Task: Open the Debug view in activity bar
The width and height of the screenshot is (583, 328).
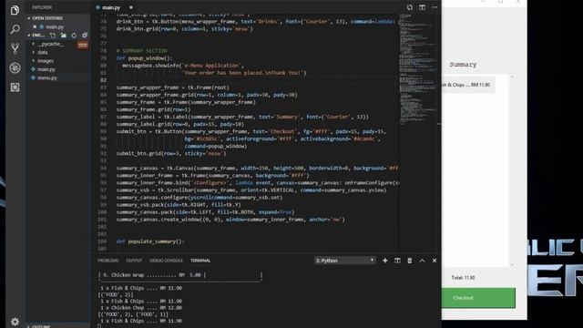Action: 15,67
